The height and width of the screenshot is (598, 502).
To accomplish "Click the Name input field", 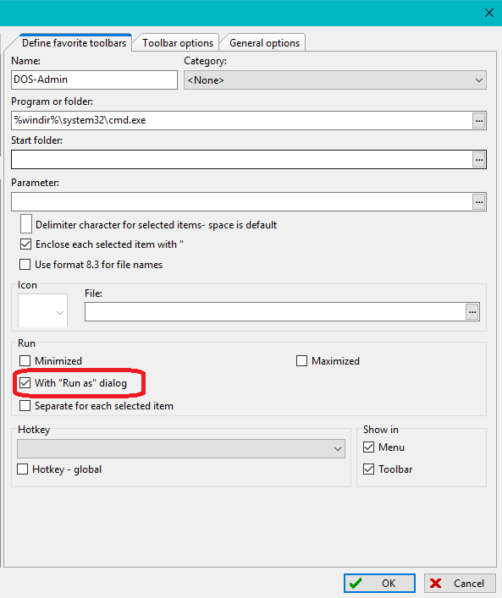I will click(94, 80).
